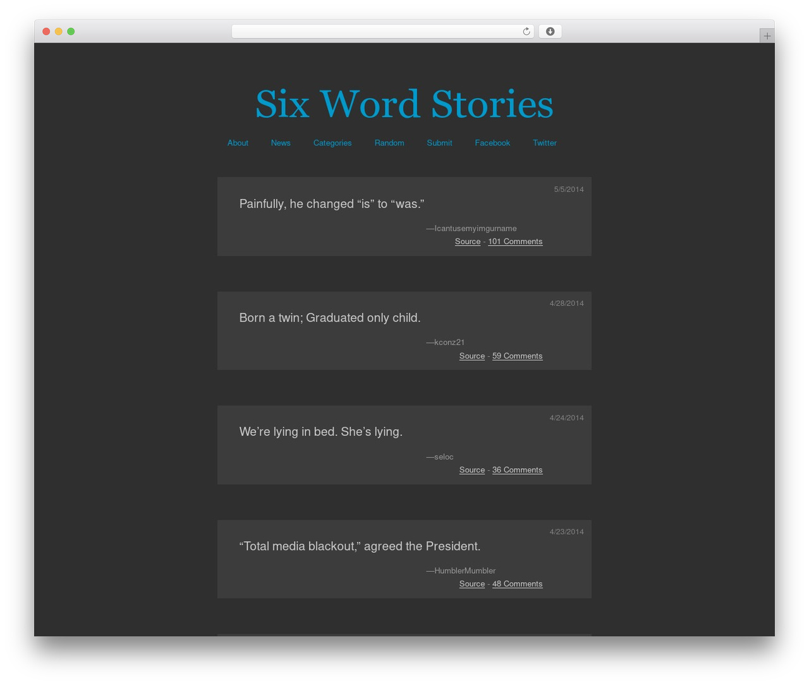Open Source link for kconz21's story

(472, 356)
